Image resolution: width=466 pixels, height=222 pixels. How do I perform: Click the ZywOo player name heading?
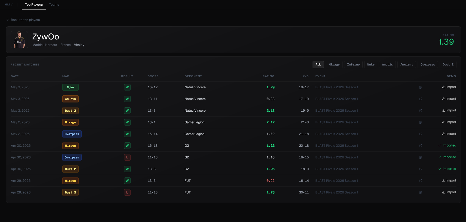(x=46, y=37)
